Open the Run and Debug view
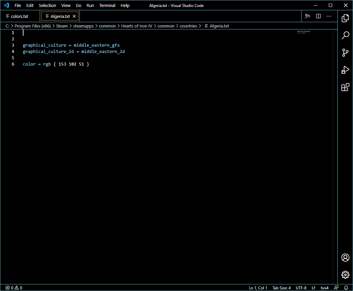 345,70
